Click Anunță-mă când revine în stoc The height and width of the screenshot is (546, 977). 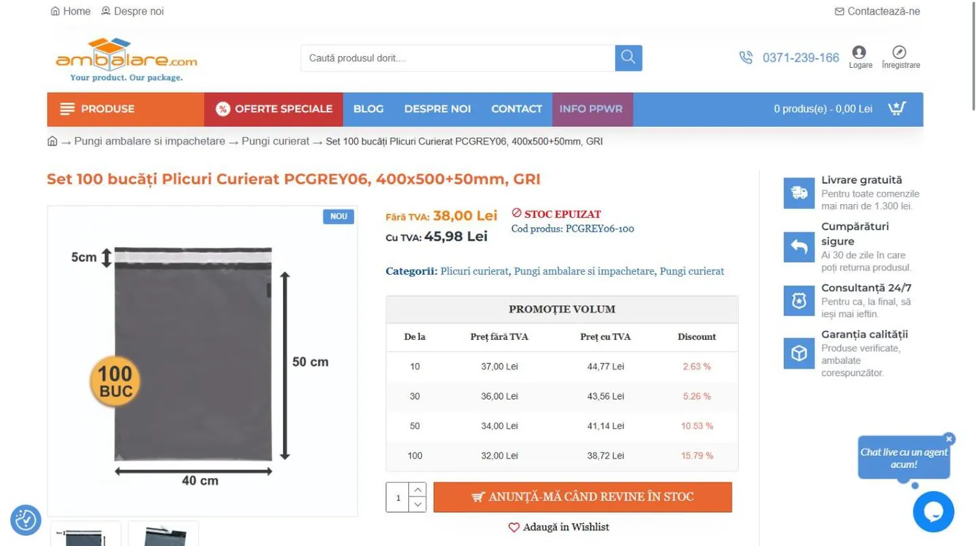click(583, 497)
